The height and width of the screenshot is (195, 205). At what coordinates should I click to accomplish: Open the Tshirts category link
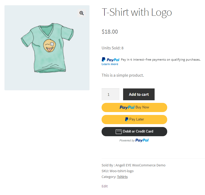122,177
